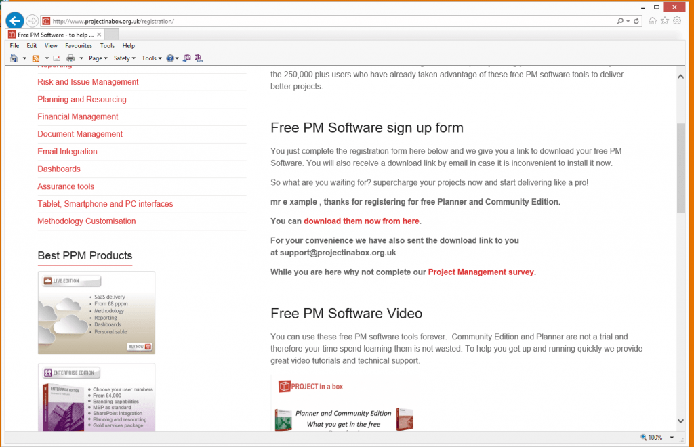
Task: Open the View menu
Action: (51, 45)
